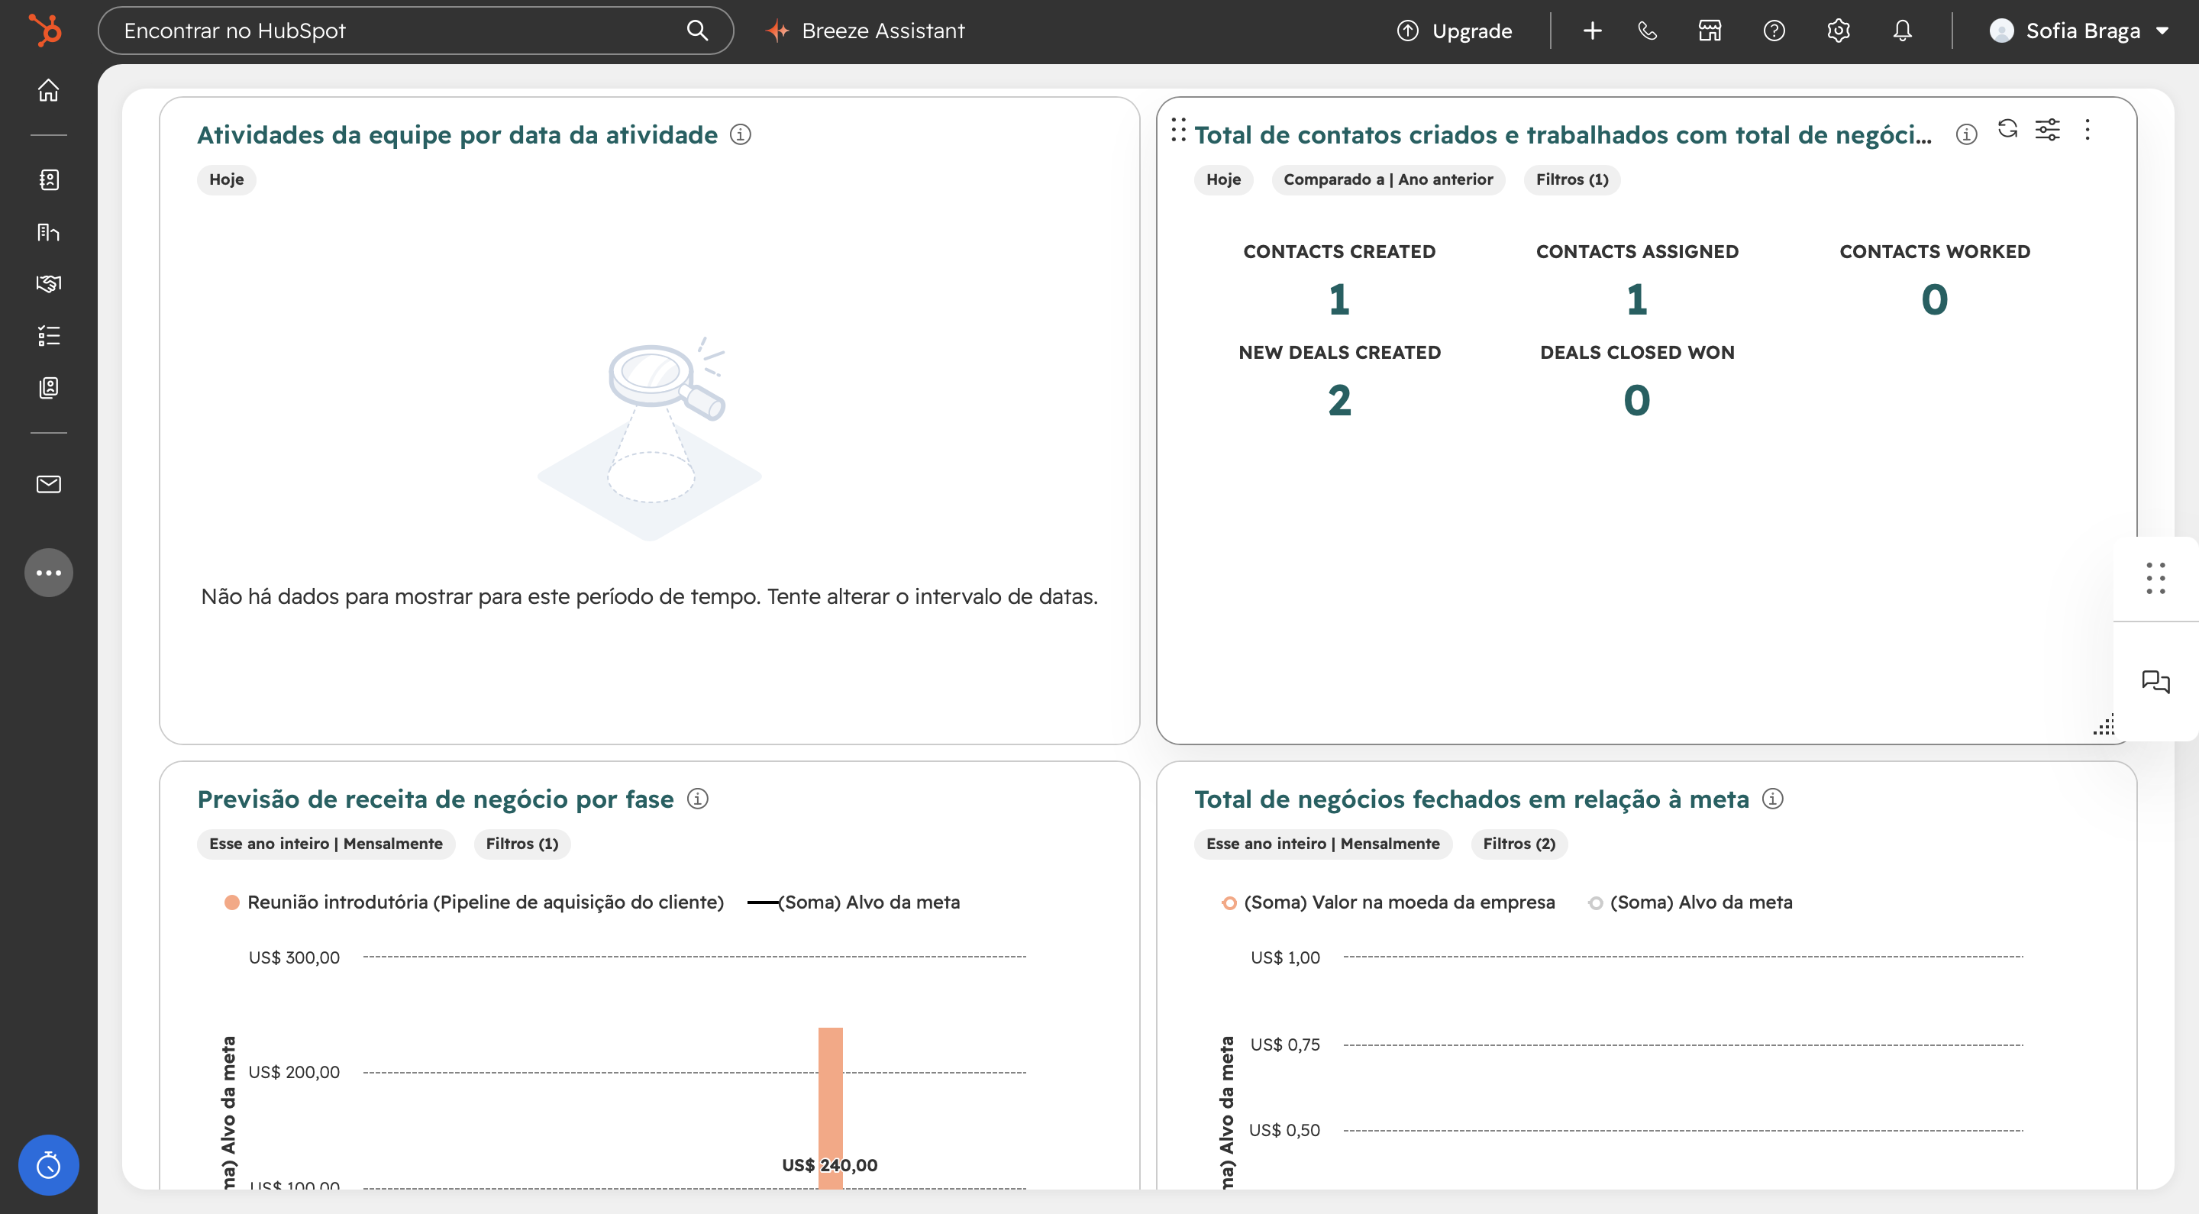Screen dimensions: 2199x1214
Task: Open the plus create icon in header
Action: (x=1592, y=31)
